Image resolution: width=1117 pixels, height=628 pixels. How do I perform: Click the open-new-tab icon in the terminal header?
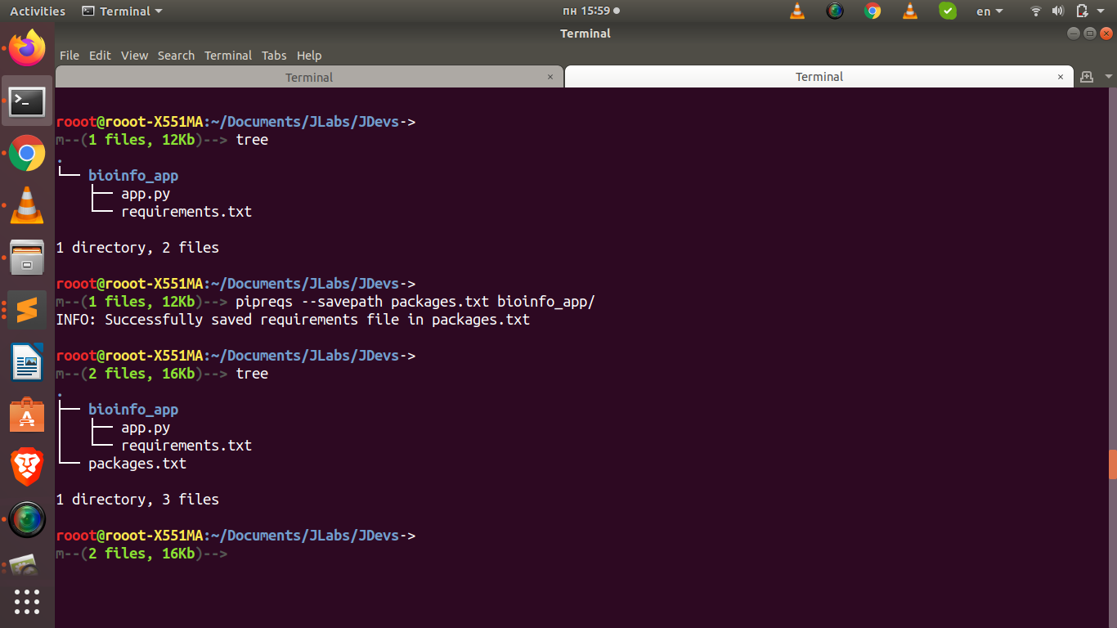coord(1087,76)
